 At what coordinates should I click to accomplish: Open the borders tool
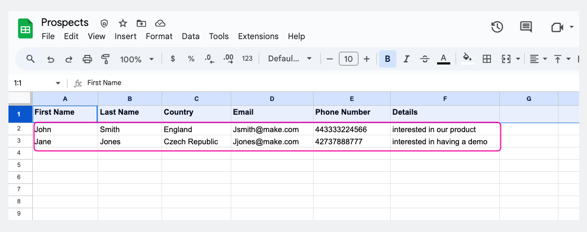[487, 59]
